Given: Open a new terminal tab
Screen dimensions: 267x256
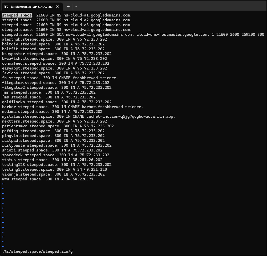Looking at the screenshot, I should click(68, 7).
